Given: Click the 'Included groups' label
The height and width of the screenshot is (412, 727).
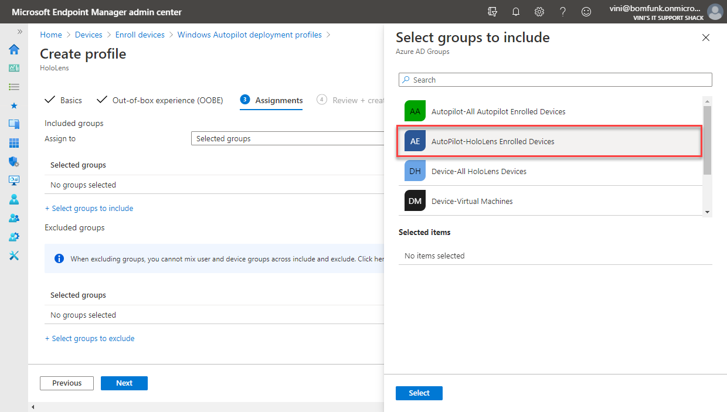Looking at the screenshot, I should pyautogui.click(x=74, y=123).
